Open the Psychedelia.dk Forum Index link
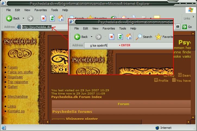Image resolution: width=197 pixels, height=131 pixels. [77, 97]
